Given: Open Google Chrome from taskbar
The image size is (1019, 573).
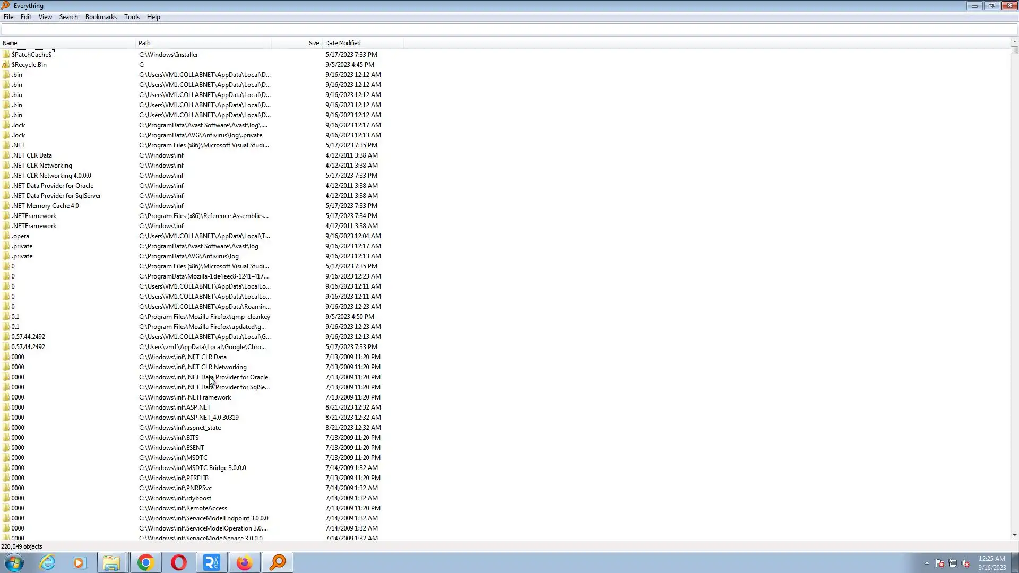Looking at the screenshot, I should (x=145, y=562).
